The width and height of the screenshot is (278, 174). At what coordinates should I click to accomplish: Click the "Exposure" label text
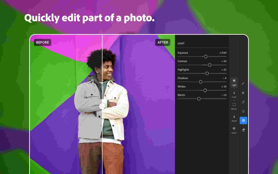pos(183,53)
